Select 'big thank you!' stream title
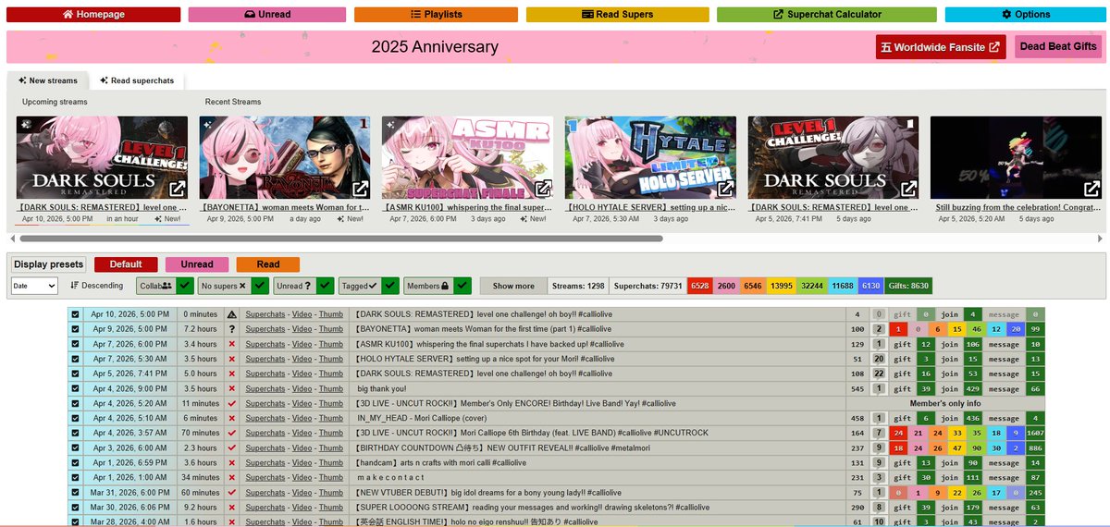 381,388
